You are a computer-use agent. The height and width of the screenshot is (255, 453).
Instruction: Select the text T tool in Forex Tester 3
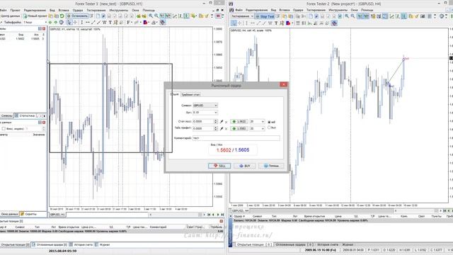[x=110, y=22]
